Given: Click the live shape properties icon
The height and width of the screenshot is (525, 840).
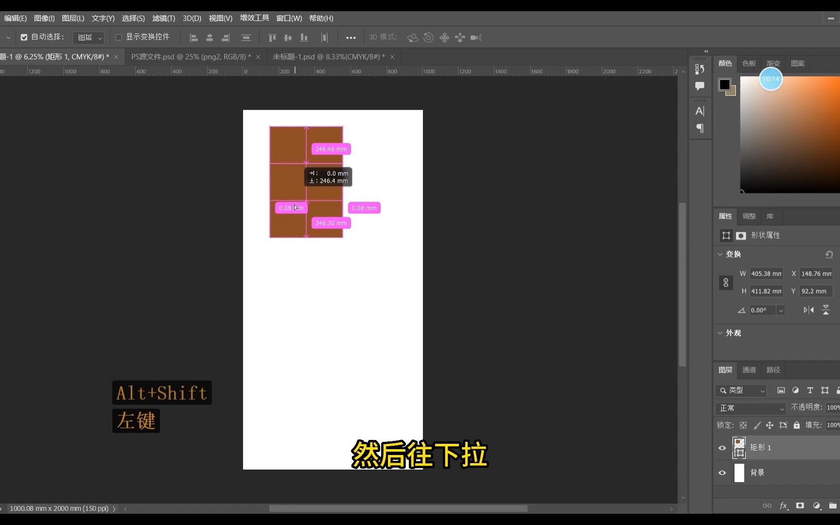Looking at the screenshot, I should point(726,235).
